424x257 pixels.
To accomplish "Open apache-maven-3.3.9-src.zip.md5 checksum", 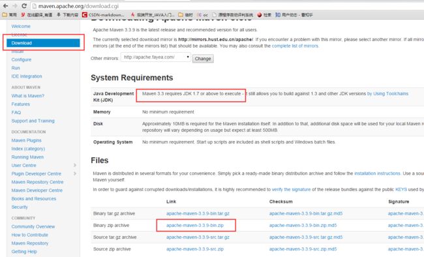I will (x=303, y=249).
